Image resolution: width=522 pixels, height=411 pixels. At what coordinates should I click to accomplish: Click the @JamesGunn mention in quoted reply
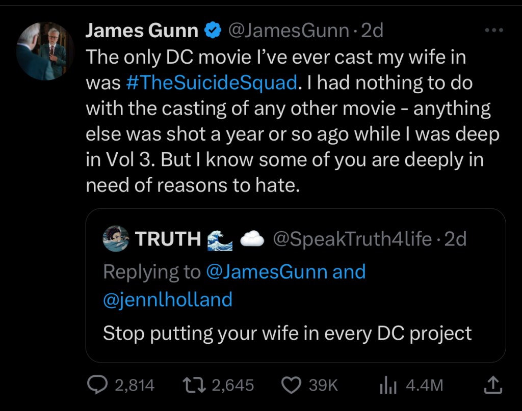click(267, 271)
